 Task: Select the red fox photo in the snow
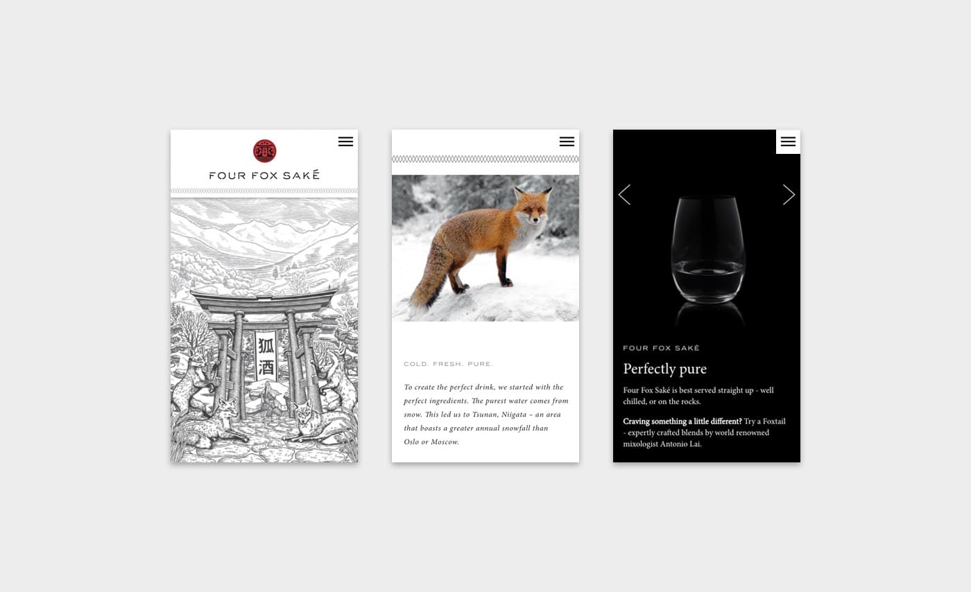(x=485, y=247)
